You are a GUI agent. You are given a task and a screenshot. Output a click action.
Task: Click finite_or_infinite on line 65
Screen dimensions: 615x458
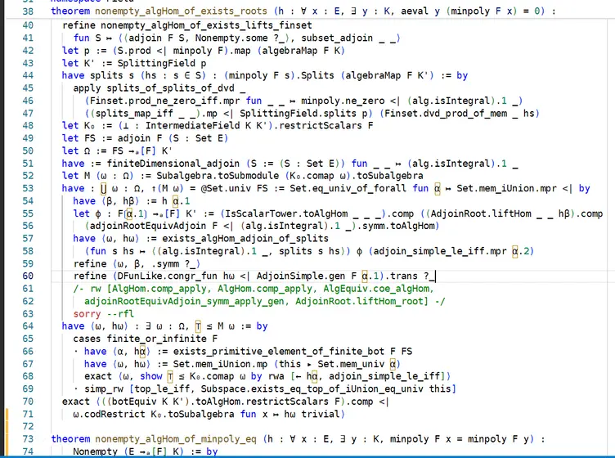[x=156, y=339]
